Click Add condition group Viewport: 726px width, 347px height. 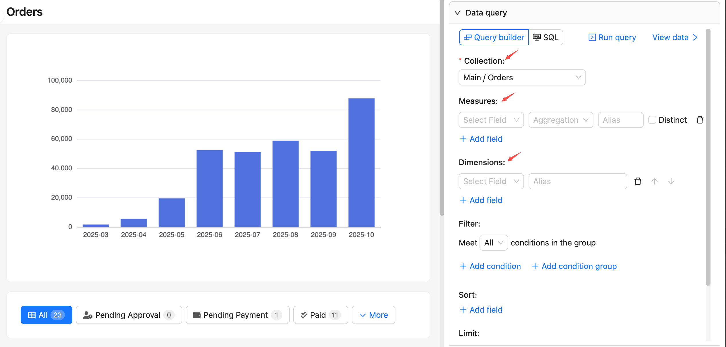tap(574, 266)
